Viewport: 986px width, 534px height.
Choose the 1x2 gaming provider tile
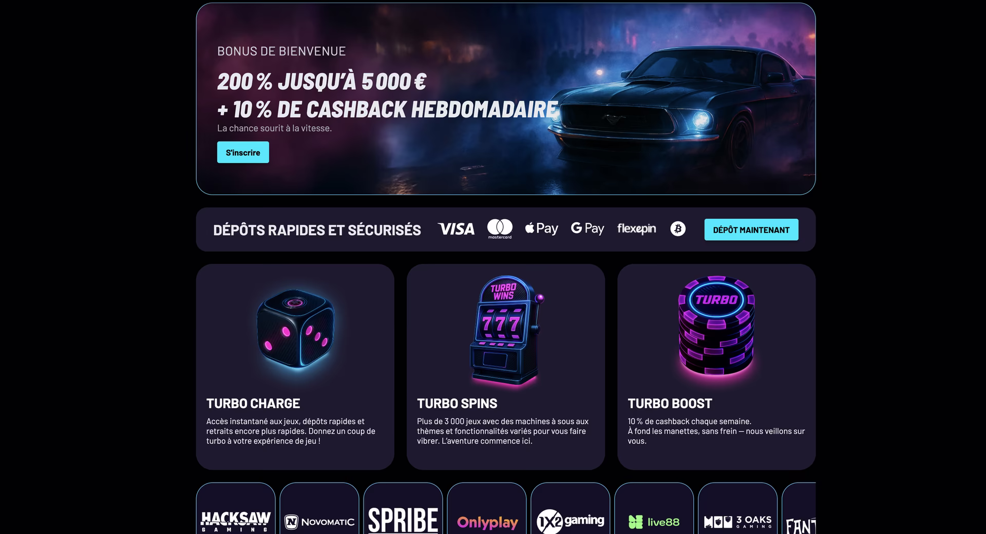(571, 508)
